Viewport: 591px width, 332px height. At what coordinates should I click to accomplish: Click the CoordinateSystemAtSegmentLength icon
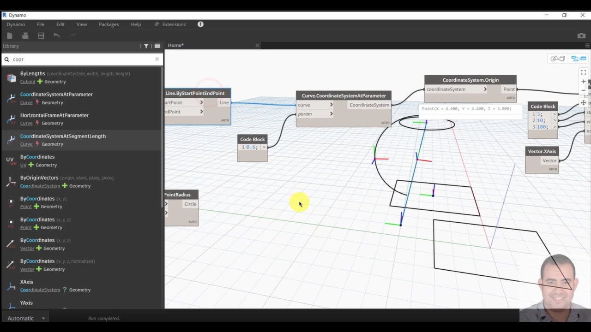tap(11, 140)
